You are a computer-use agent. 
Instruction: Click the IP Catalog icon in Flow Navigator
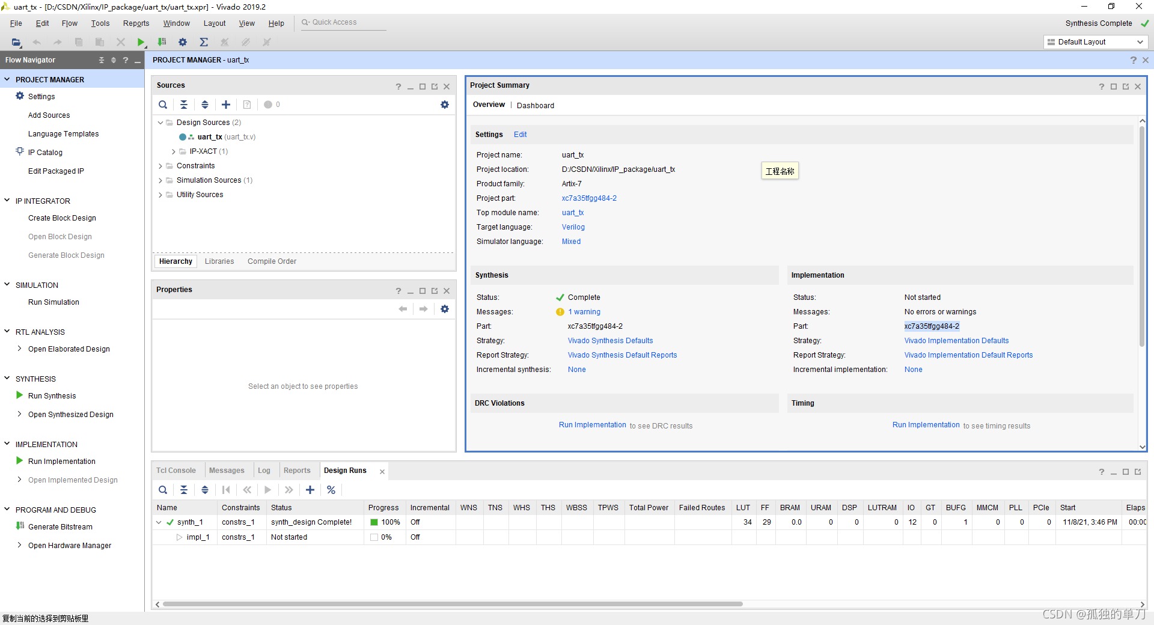20,152
